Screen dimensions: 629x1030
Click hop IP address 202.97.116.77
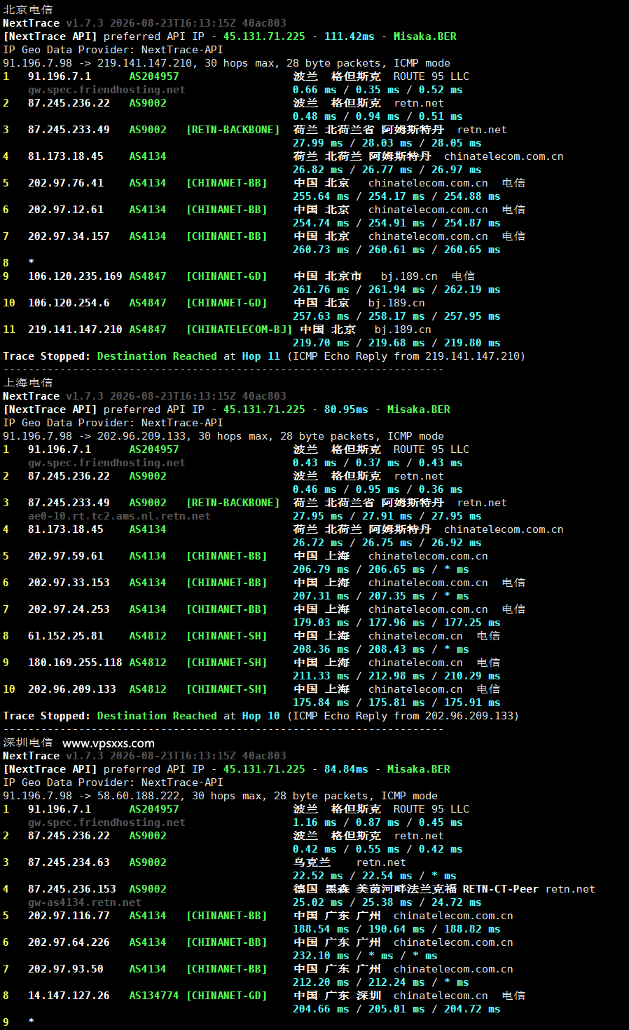69,916
